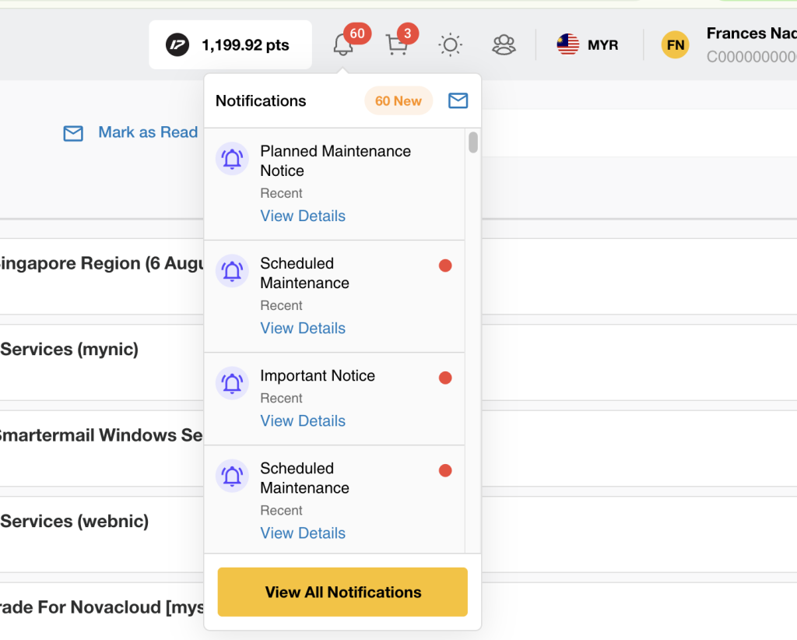Open the shopping cart with 3 items
Image resolution: width=797 pixels, height=640 pixels.
click(397, 44)
